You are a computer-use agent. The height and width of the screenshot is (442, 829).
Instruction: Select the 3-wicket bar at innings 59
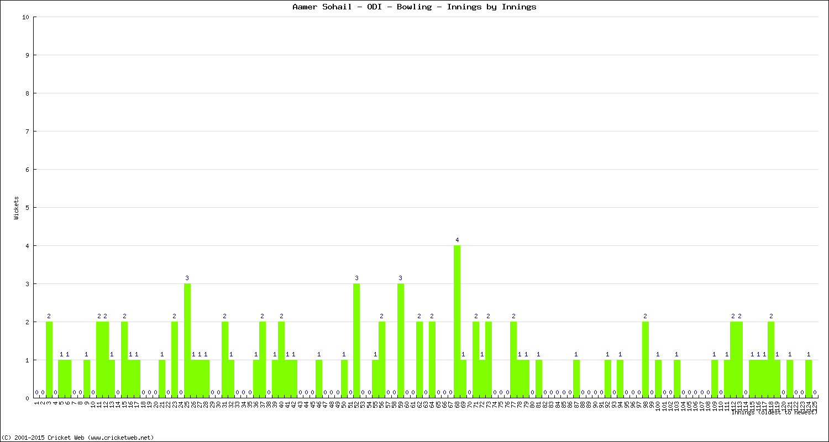coord(401,340)
